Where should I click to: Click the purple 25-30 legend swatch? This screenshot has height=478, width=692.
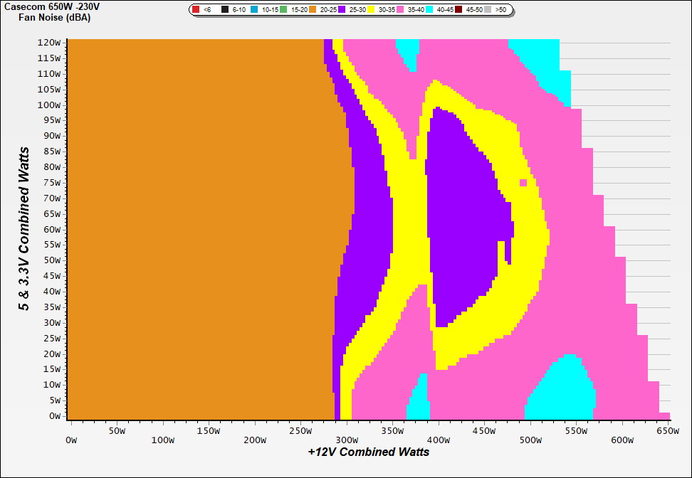pos(342,10)
